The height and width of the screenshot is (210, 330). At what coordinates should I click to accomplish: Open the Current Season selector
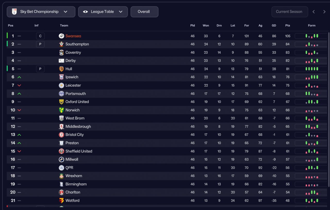point(290,12)
